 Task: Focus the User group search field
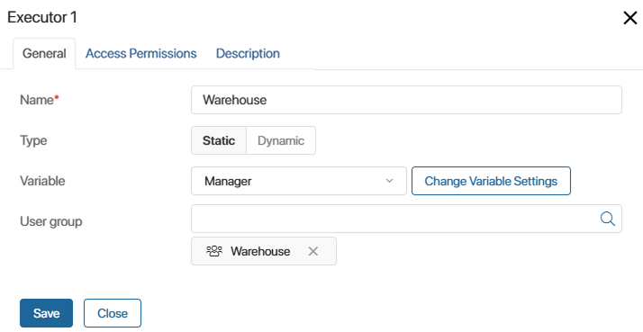click(406, 219)
